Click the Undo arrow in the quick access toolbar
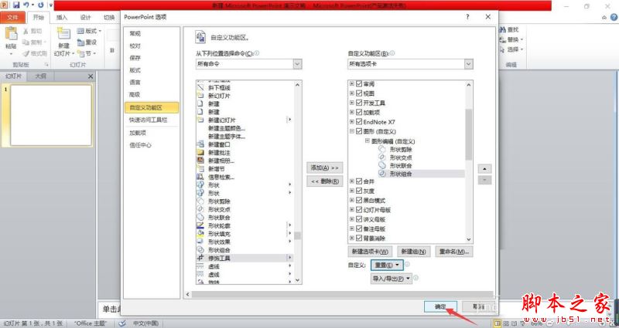The height and width of the screenshot is (328, 619). (x=26, y=5)
